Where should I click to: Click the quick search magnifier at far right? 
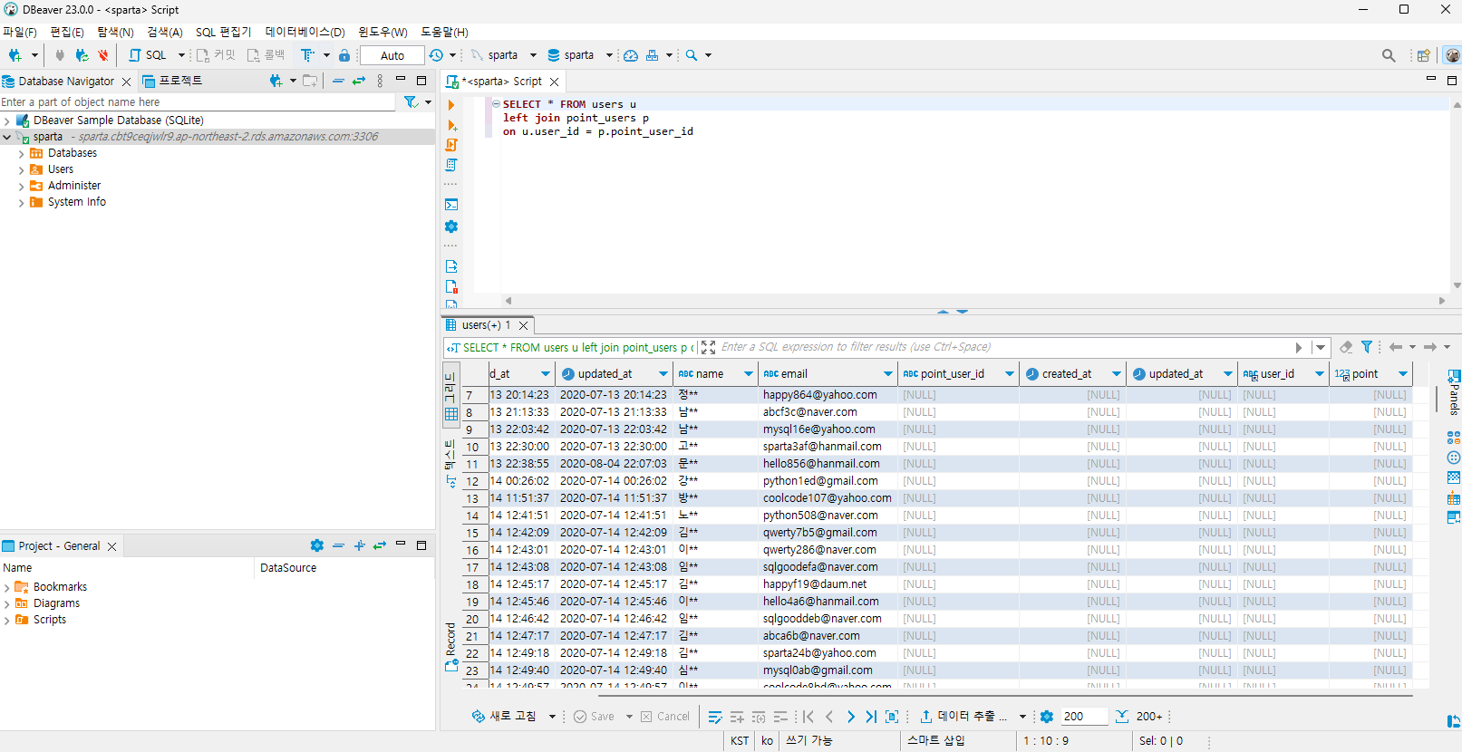click(1389, 55)
